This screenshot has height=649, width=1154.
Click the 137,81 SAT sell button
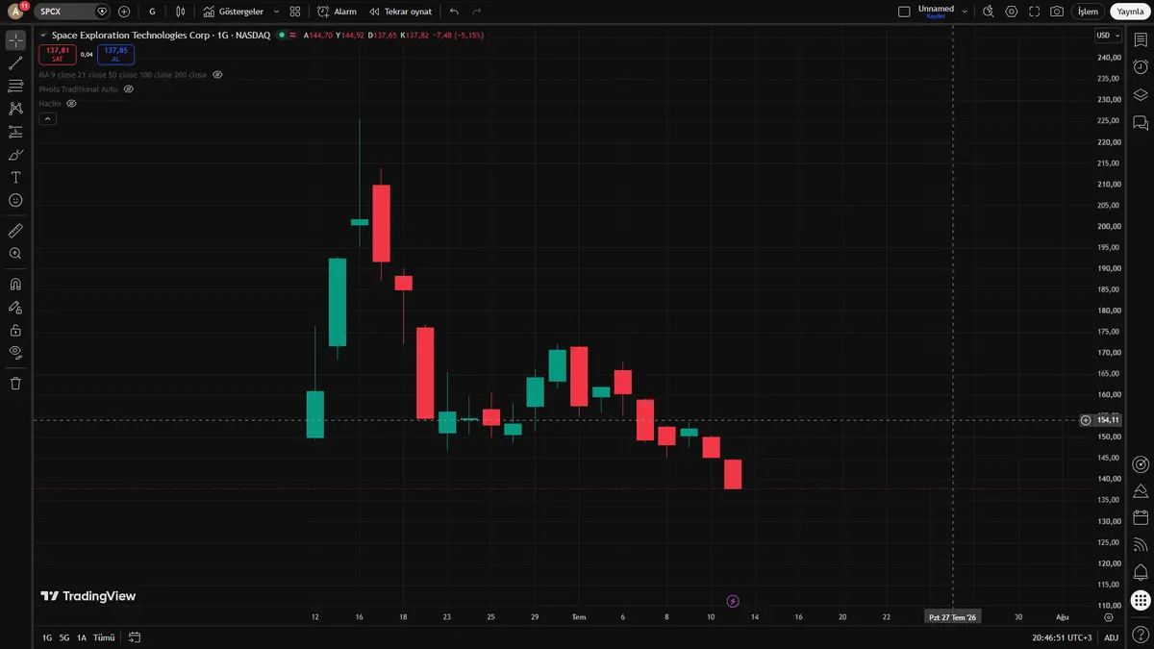pos(58,54)
